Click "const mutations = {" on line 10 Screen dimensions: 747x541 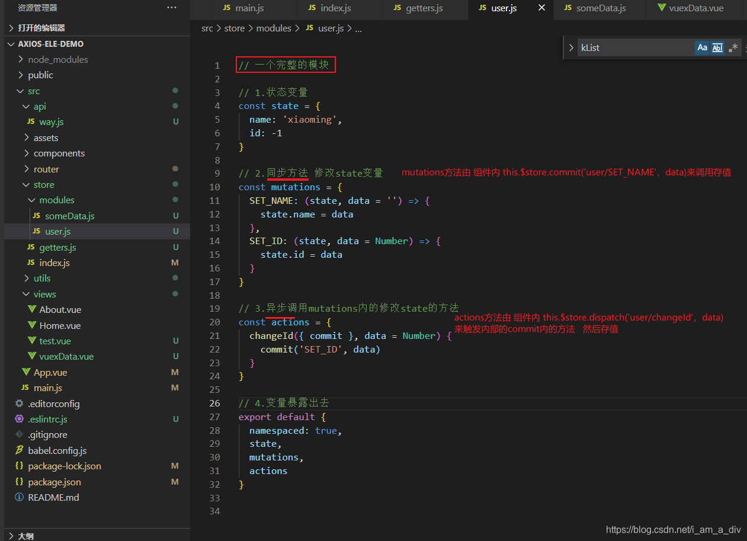tap(290, 187)
